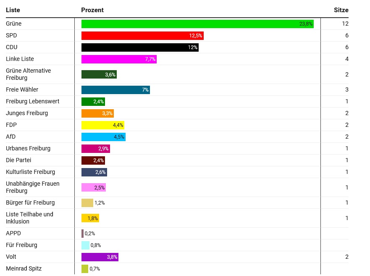370x276 pixels.
Task: Click the Grüne Alternative Freiburg label
Action: [x=28, y=74]
